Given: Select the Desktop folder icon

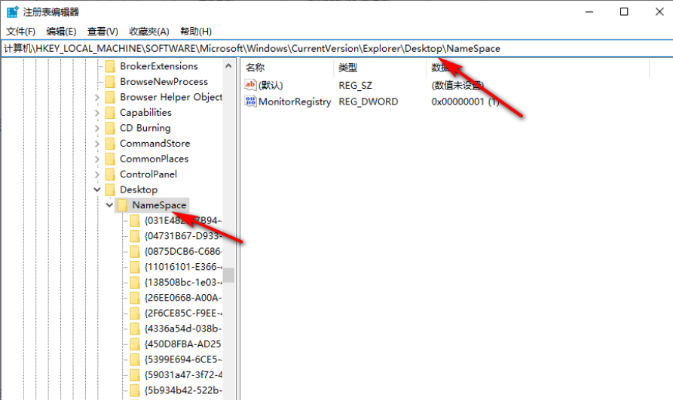Looking at the screenshot, I should (110, 189).
